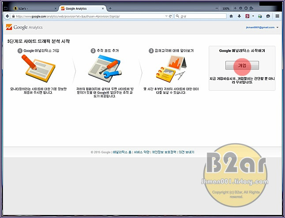The height and width of the screenshot is (218, 285).
Task: Open the URL history dropdown arrow
Action: pos(166,16)
